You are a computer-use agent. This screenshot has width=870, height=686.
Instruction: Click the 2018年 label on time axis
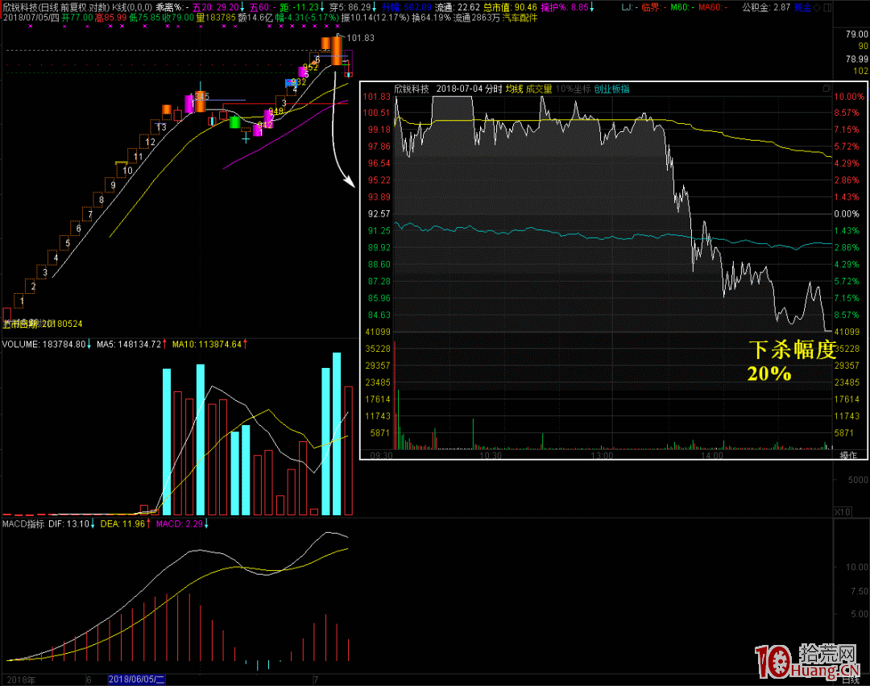point(20,680)
